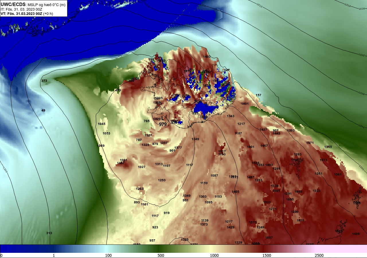Click the 500 tick on color scale
The width and height of the screenshot is (367, 258).
(x=161, y=255)
